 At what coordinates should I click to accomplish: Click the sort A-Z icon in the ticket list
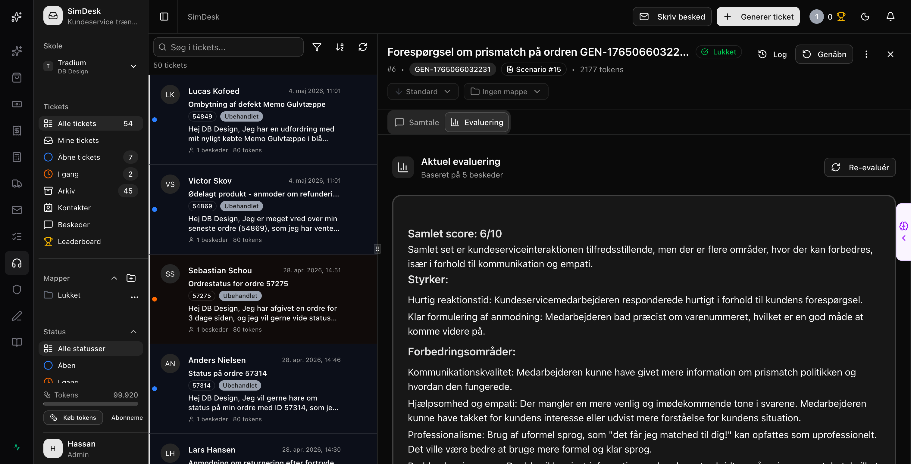point(340,47)
